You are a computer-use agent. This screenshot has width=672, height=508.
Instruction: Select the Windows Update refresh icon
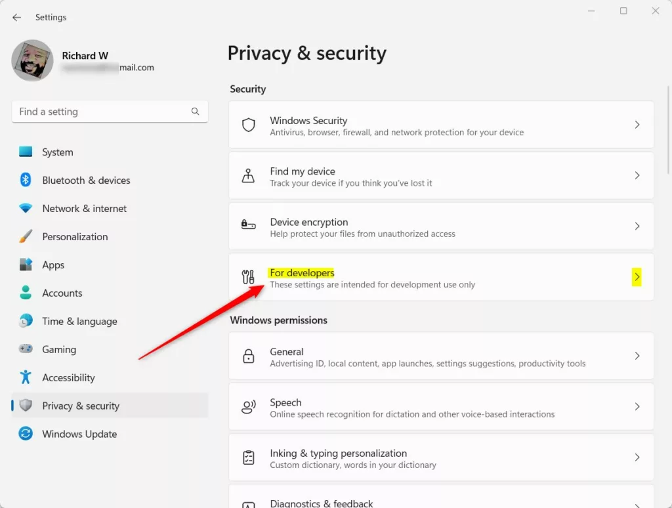tap(26, 433)
